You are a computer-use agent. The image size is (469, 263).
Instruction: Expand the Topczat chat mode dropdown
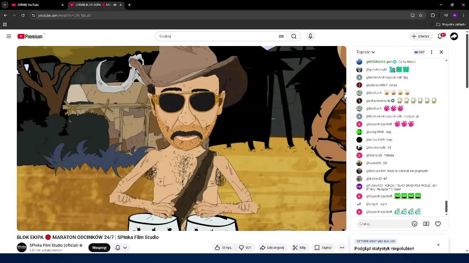(x=366, y=52)
